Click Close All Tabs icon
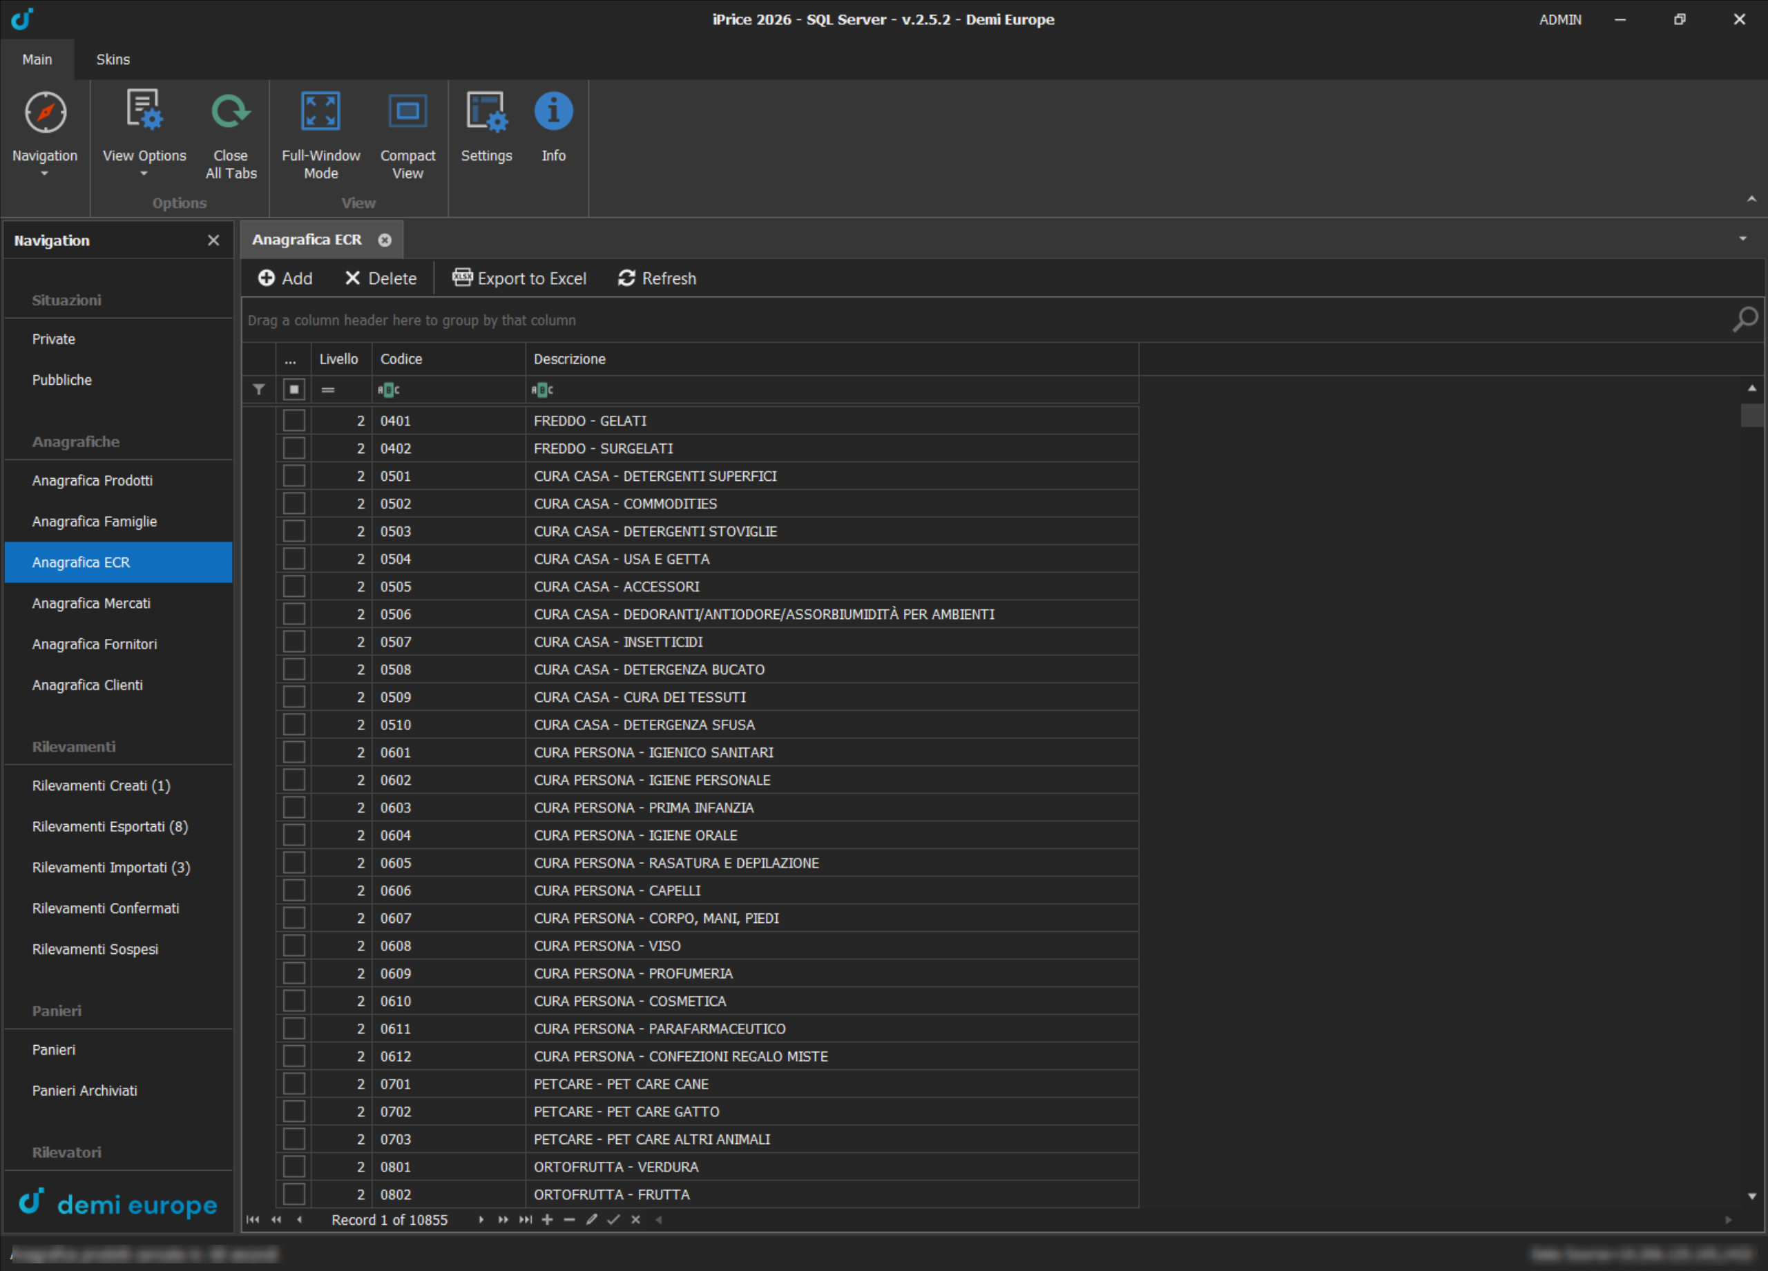The image size is (1768, 1271). pyautogui.click(x=231, y=111)
